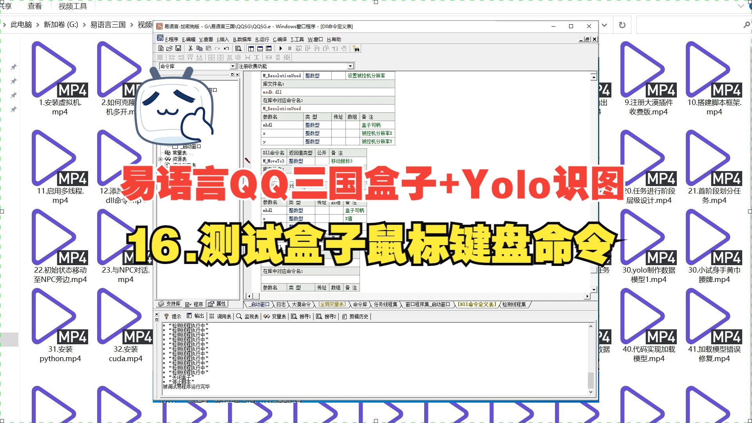Click the find-in-program magnifier toolbar icon
The height and width of the screenshot is (423, 752).
point(238,49)
